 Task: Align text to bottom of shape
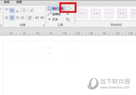click(x=17, y=11)
